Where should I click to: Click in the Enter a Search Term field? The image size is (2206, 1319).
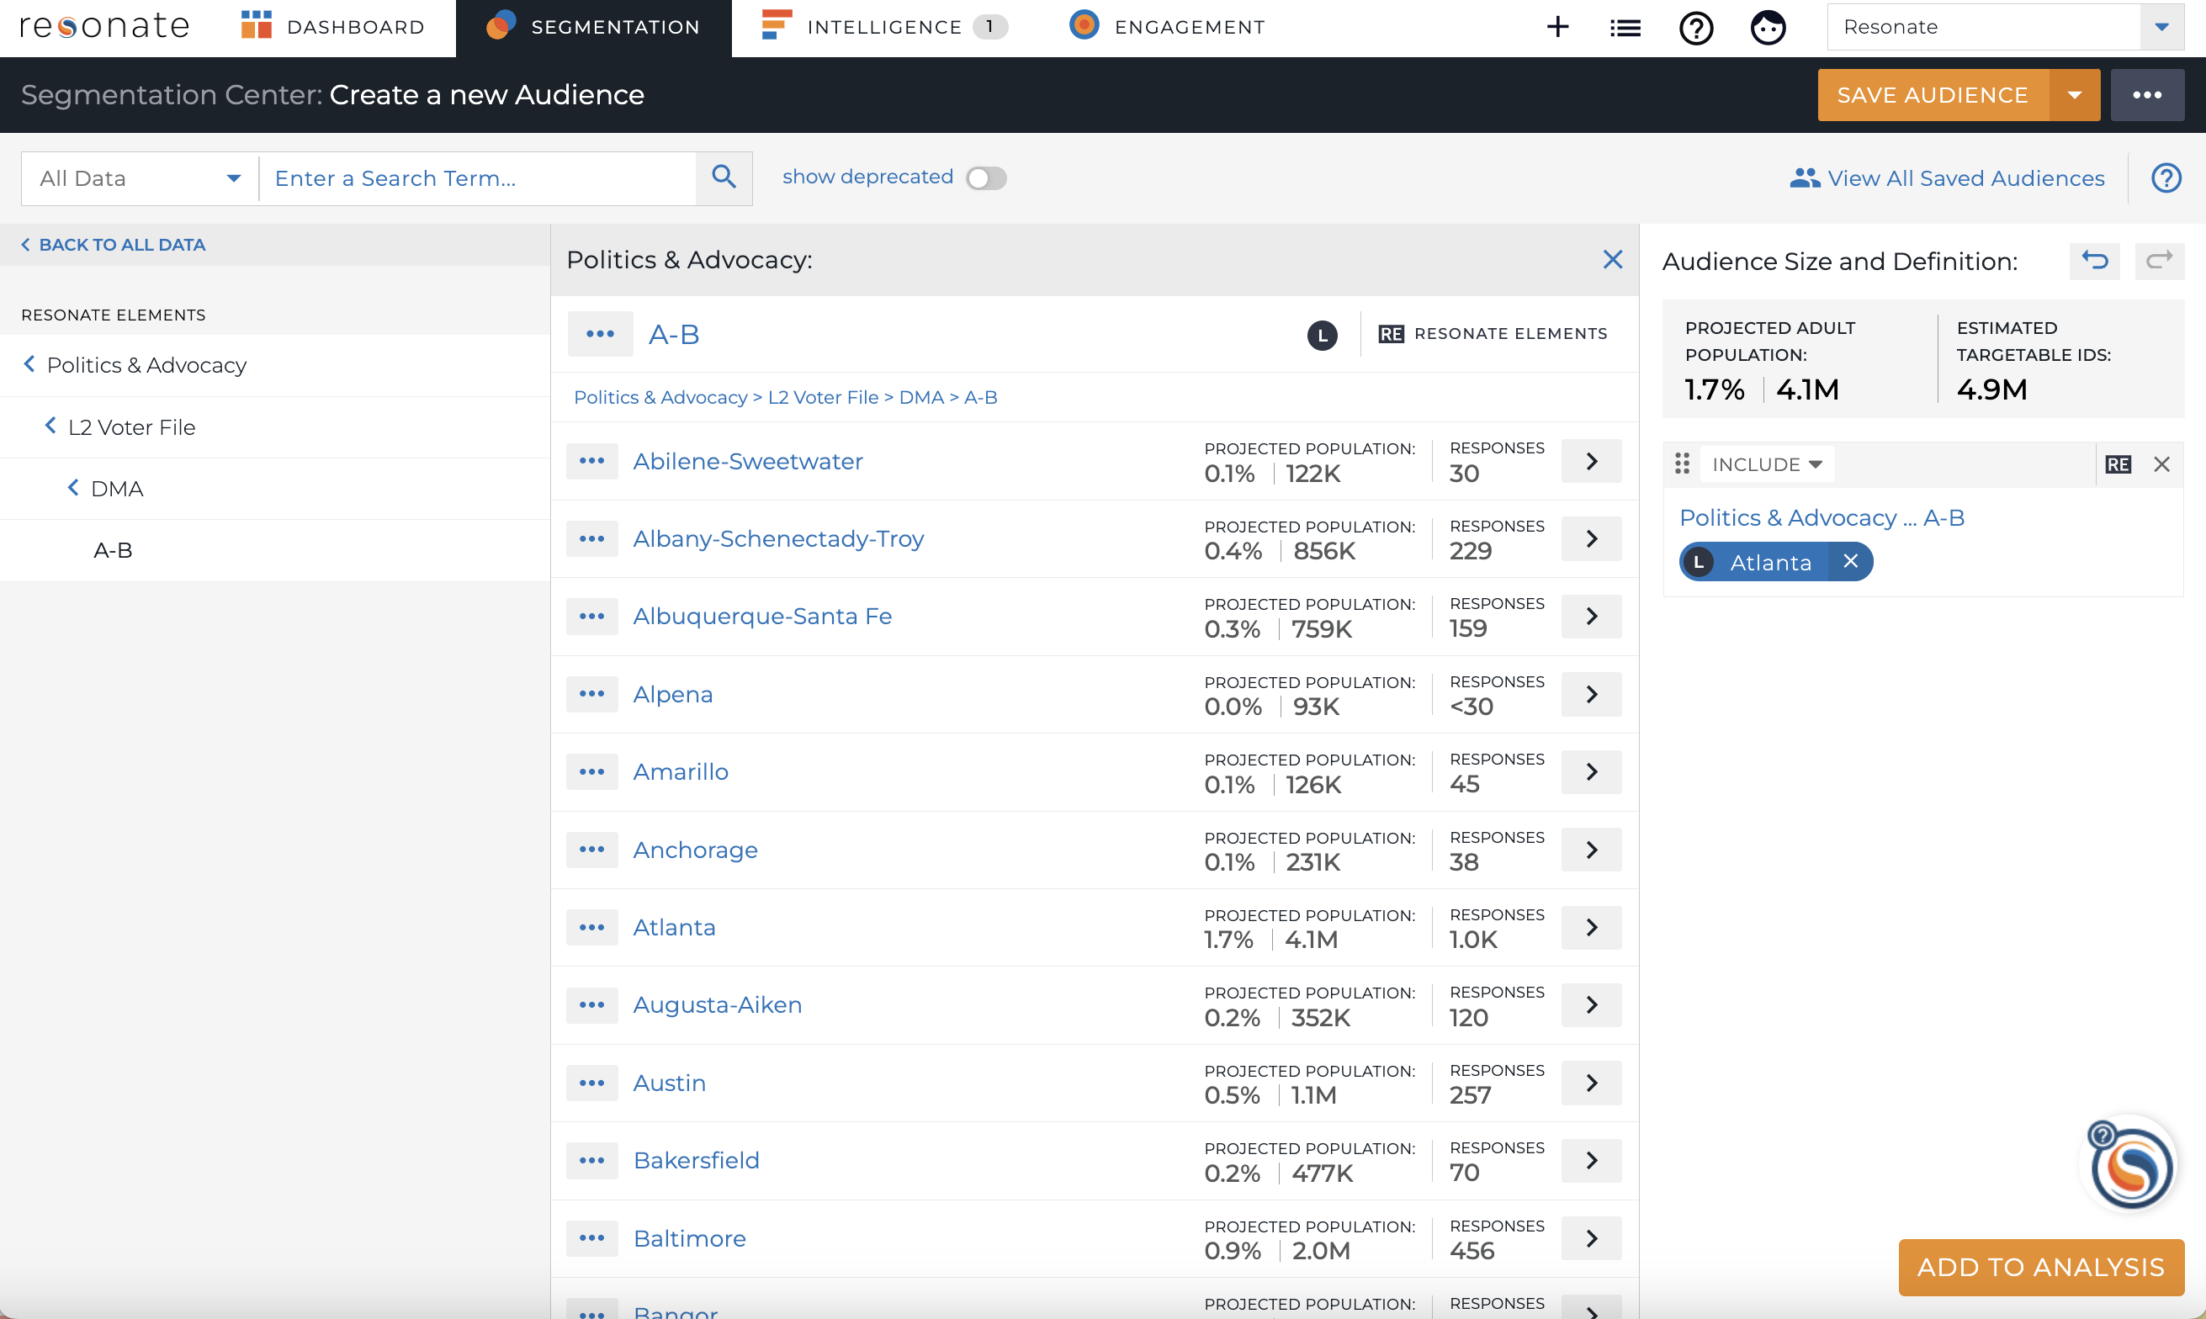[x=478, y=178]
